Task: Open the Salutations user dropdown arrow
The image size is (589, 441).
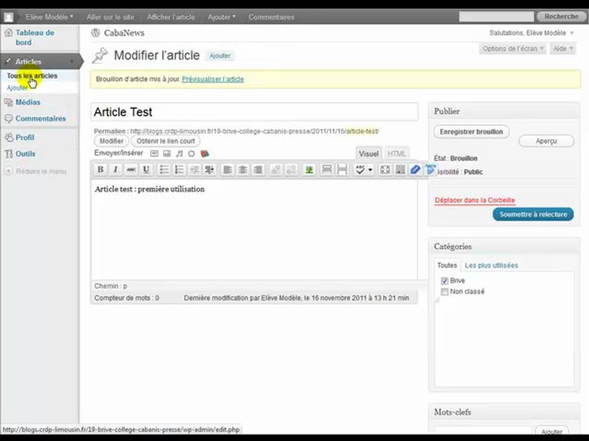Action: [572, 33]
